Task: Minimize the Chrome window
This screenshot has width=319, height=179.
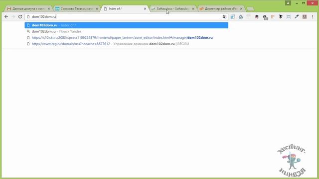Action: [297, 3]
